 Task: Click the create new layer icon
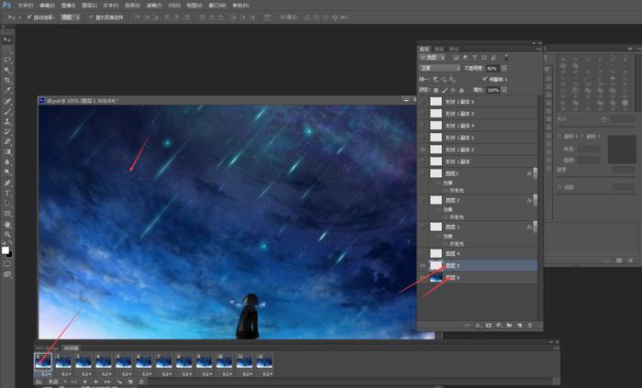point(518,325)
